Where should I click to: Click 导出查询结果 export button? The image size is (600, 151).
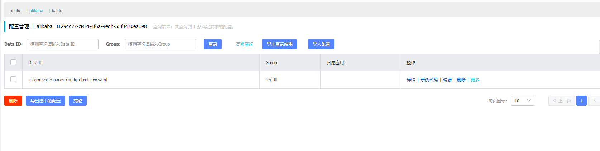280,44
